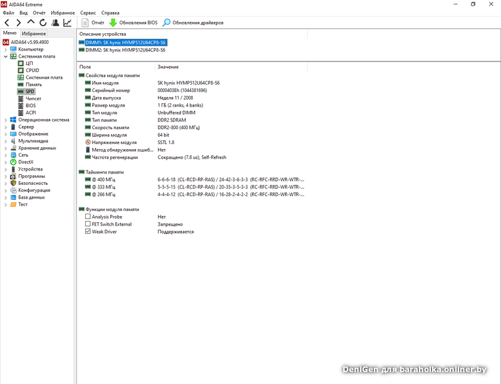501x384 pixels.
Task: Open the Файл menu
Action: pyautogui.click(x=8, y=13)
